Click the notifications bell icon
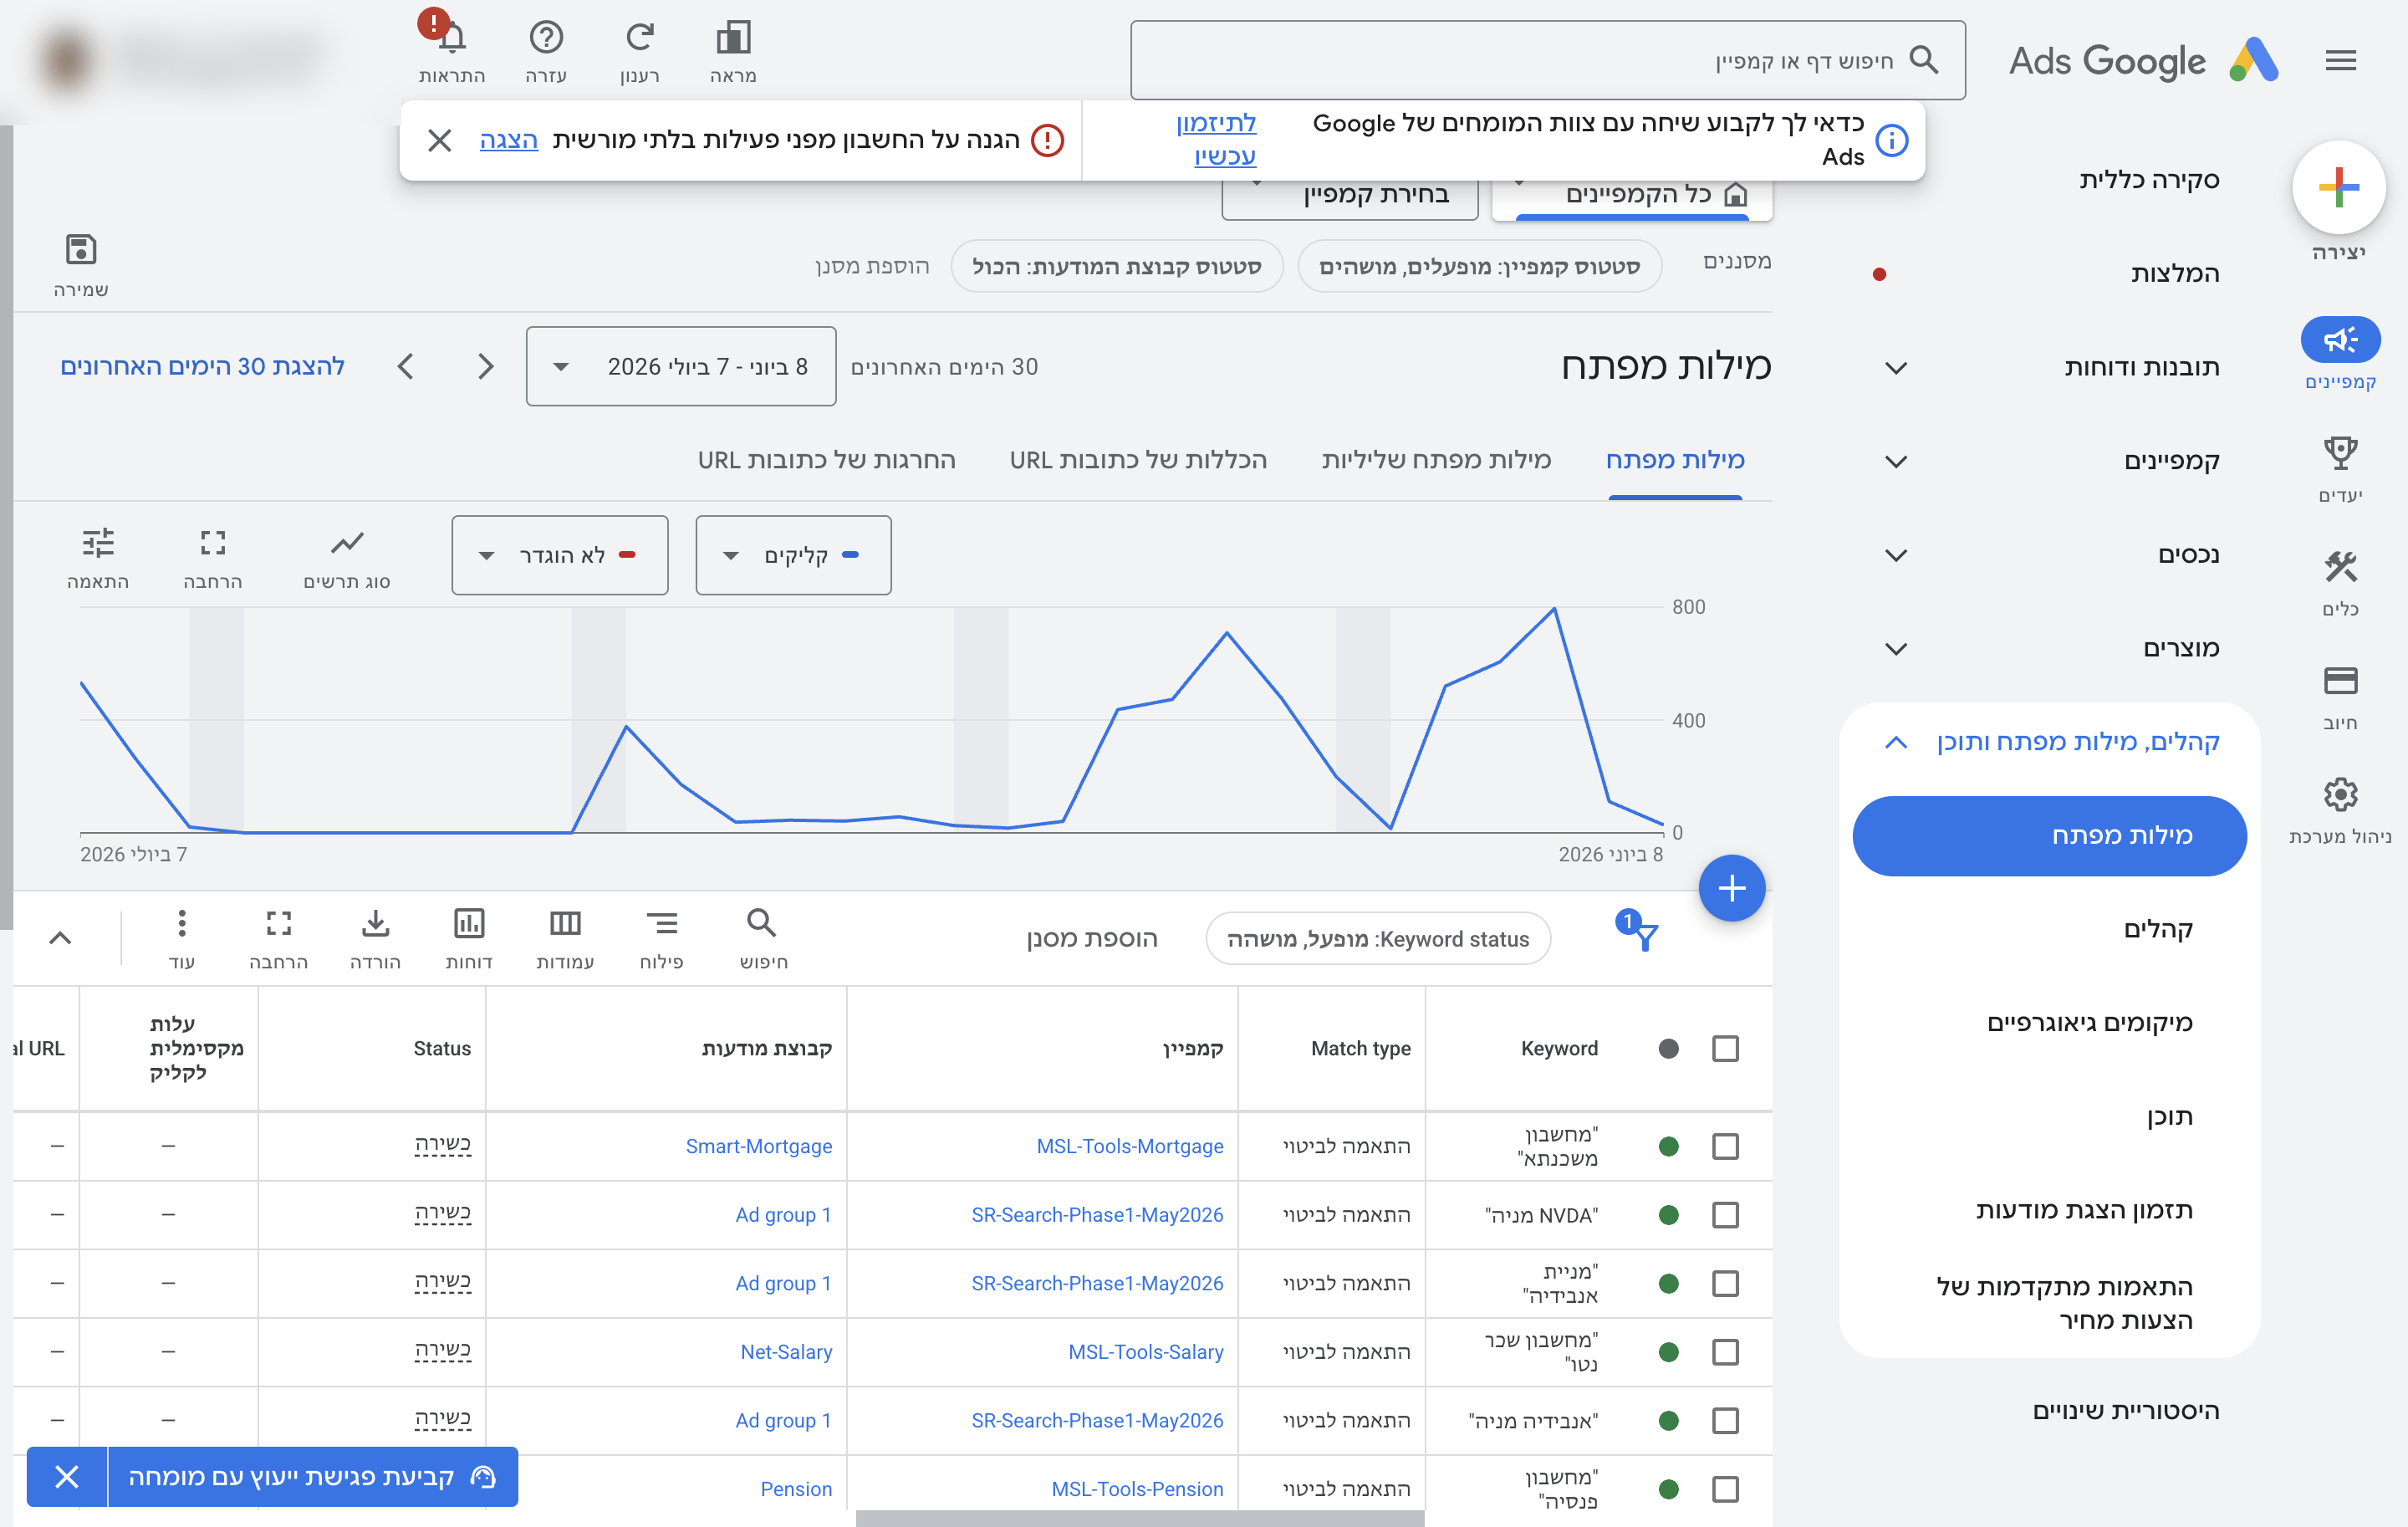Image resolution: width=2408 pixels, height=1527 pixels. (451, 37)
